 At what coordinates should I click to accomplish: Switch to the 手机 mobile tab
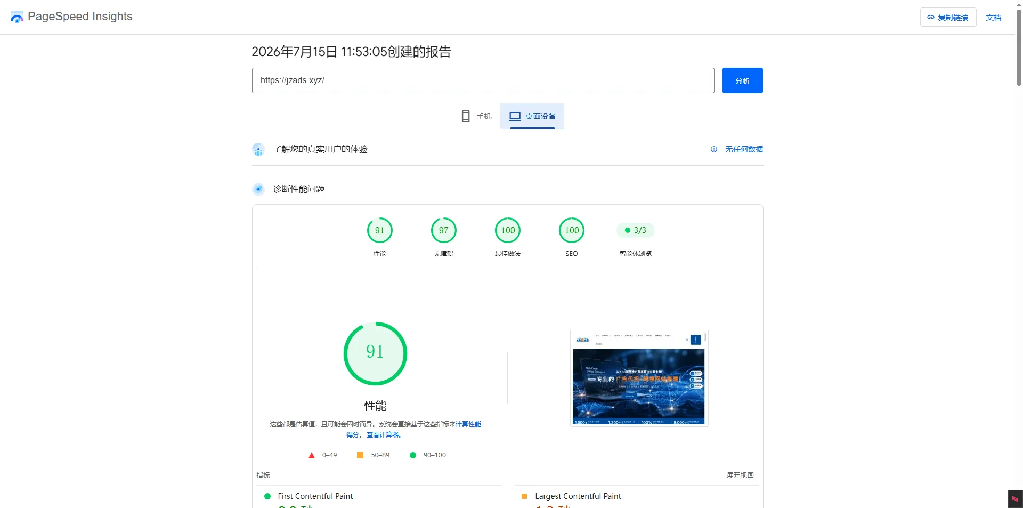pyautogui.click(x=476, y=116)
